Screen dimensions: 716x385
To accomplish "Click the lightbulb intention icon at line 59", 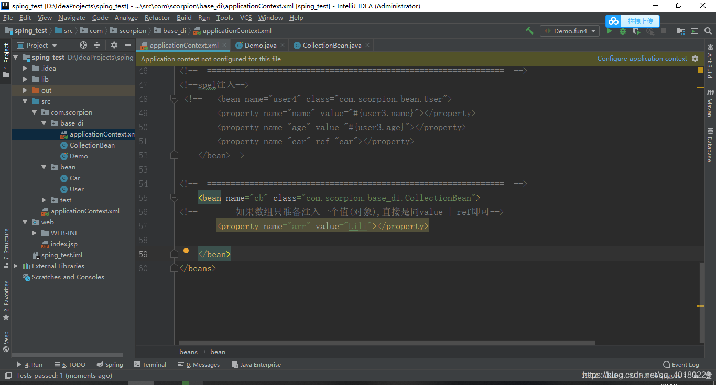I will tap(186, 252).
